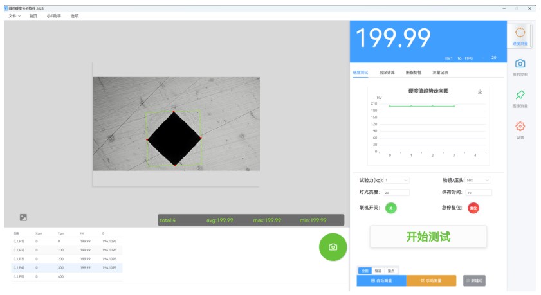541x295 pixels.
Task: Click the black diamond indentation in the image
Action: (174, 139)
